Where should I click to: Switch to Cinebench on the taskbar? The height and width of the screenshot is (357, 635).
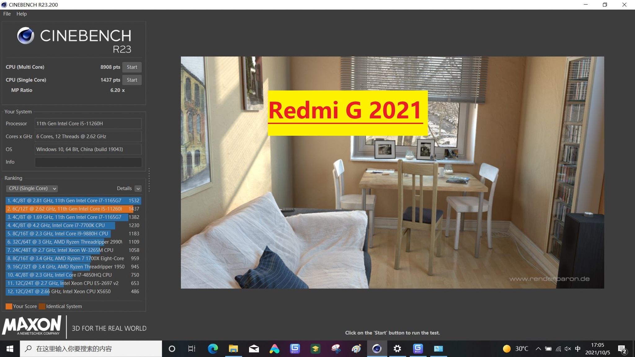(x=377, y=349)
